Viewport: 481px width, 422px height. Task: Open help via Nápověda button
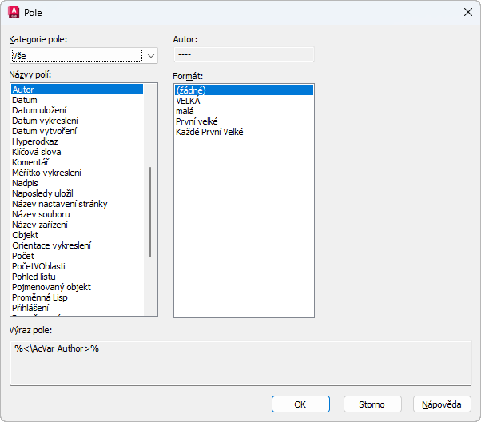click(x=442, y=404)
